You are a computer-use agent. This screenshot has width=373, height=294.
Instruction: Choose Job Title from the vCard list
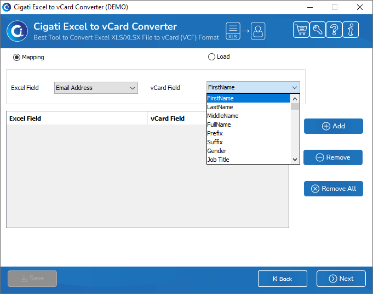[x=249, y=160]
